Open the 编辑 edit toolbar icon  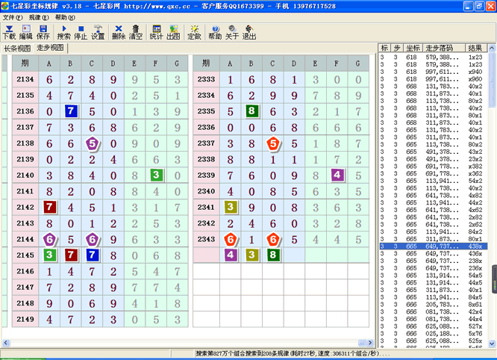coord(26,33)
